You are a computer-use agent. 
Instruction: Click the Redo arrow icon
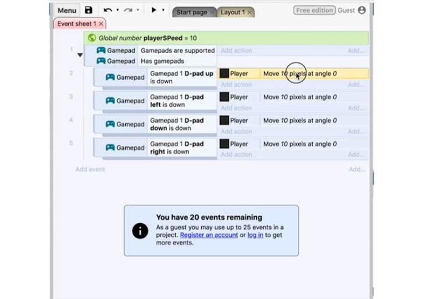click(x=128, y=10)
